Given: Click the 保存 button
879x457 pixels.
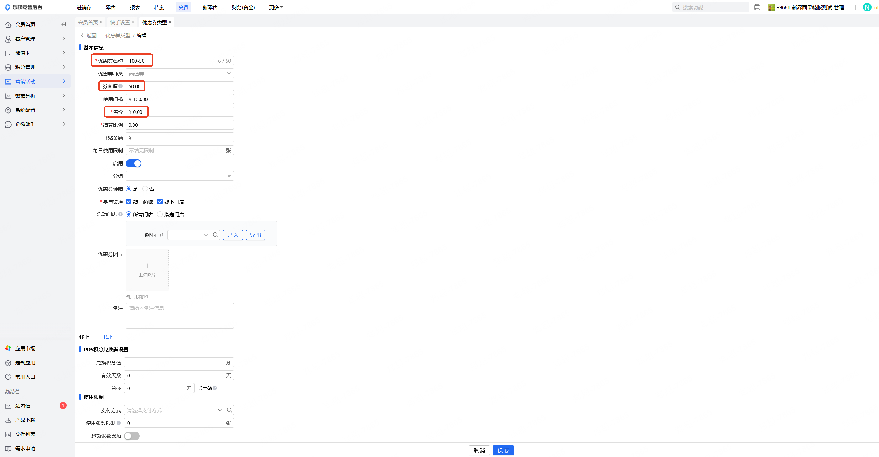Looking at the screenshot, I should coord(503,450).
